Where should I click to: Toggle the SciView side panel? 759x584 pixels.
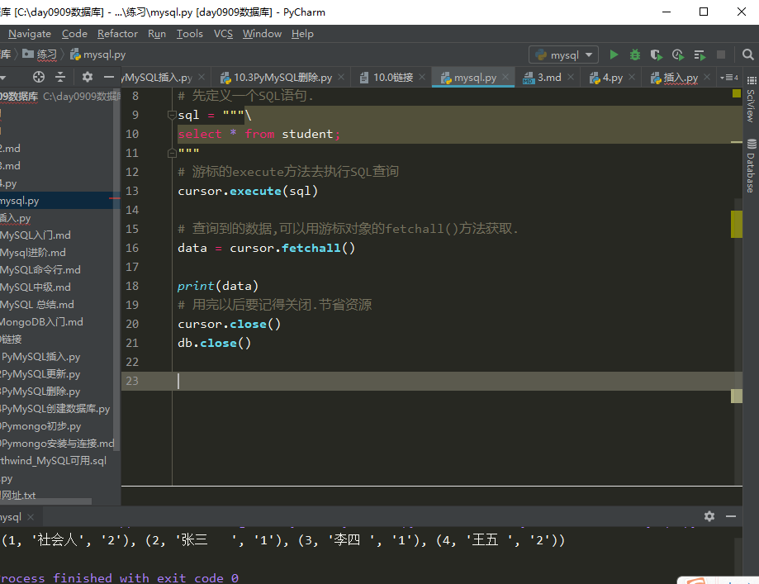(751, 106)
